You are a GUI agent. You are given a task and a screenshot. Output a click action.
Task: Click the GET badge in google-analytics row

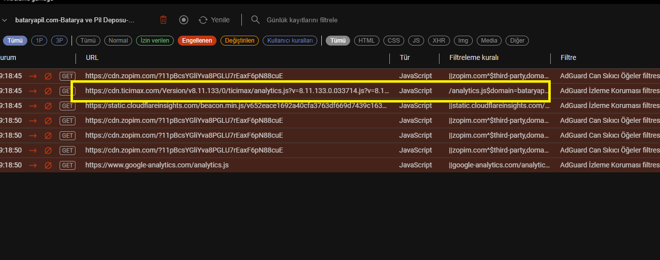point(67,165)
